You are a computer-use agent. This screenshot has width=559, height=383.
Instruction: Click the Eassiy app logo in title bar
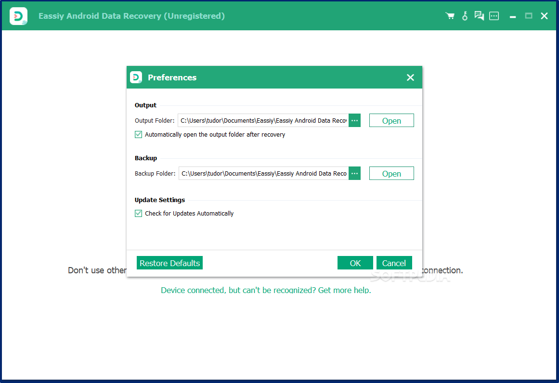[19, 16]
